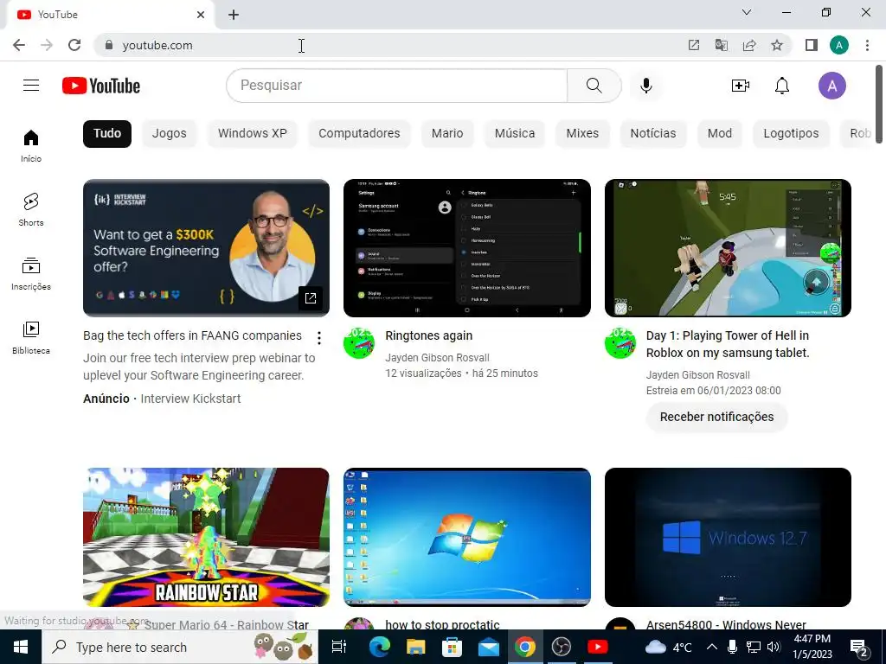Screen dimensions: 886x664
Task: Click the Pesquisar search field
Action: coord(396,86)
